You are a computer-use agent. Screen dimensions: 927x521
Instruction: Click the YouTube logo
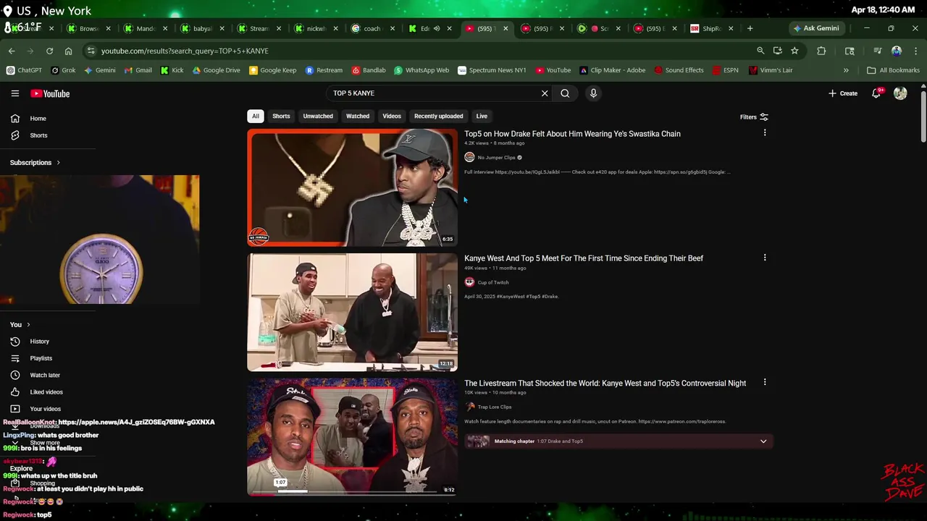click(x=50, y=93)
